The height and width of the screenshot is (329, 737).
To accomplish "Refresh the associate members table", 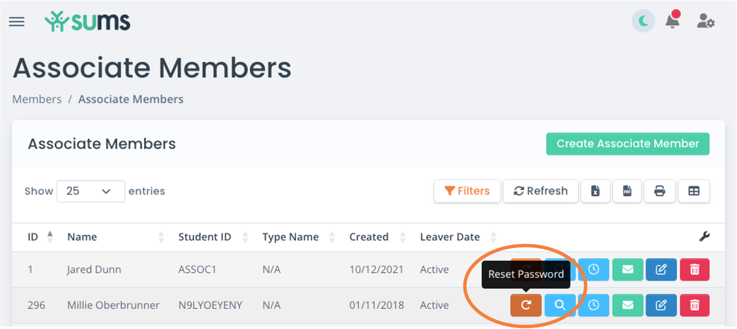I will (x=541, y=191).
